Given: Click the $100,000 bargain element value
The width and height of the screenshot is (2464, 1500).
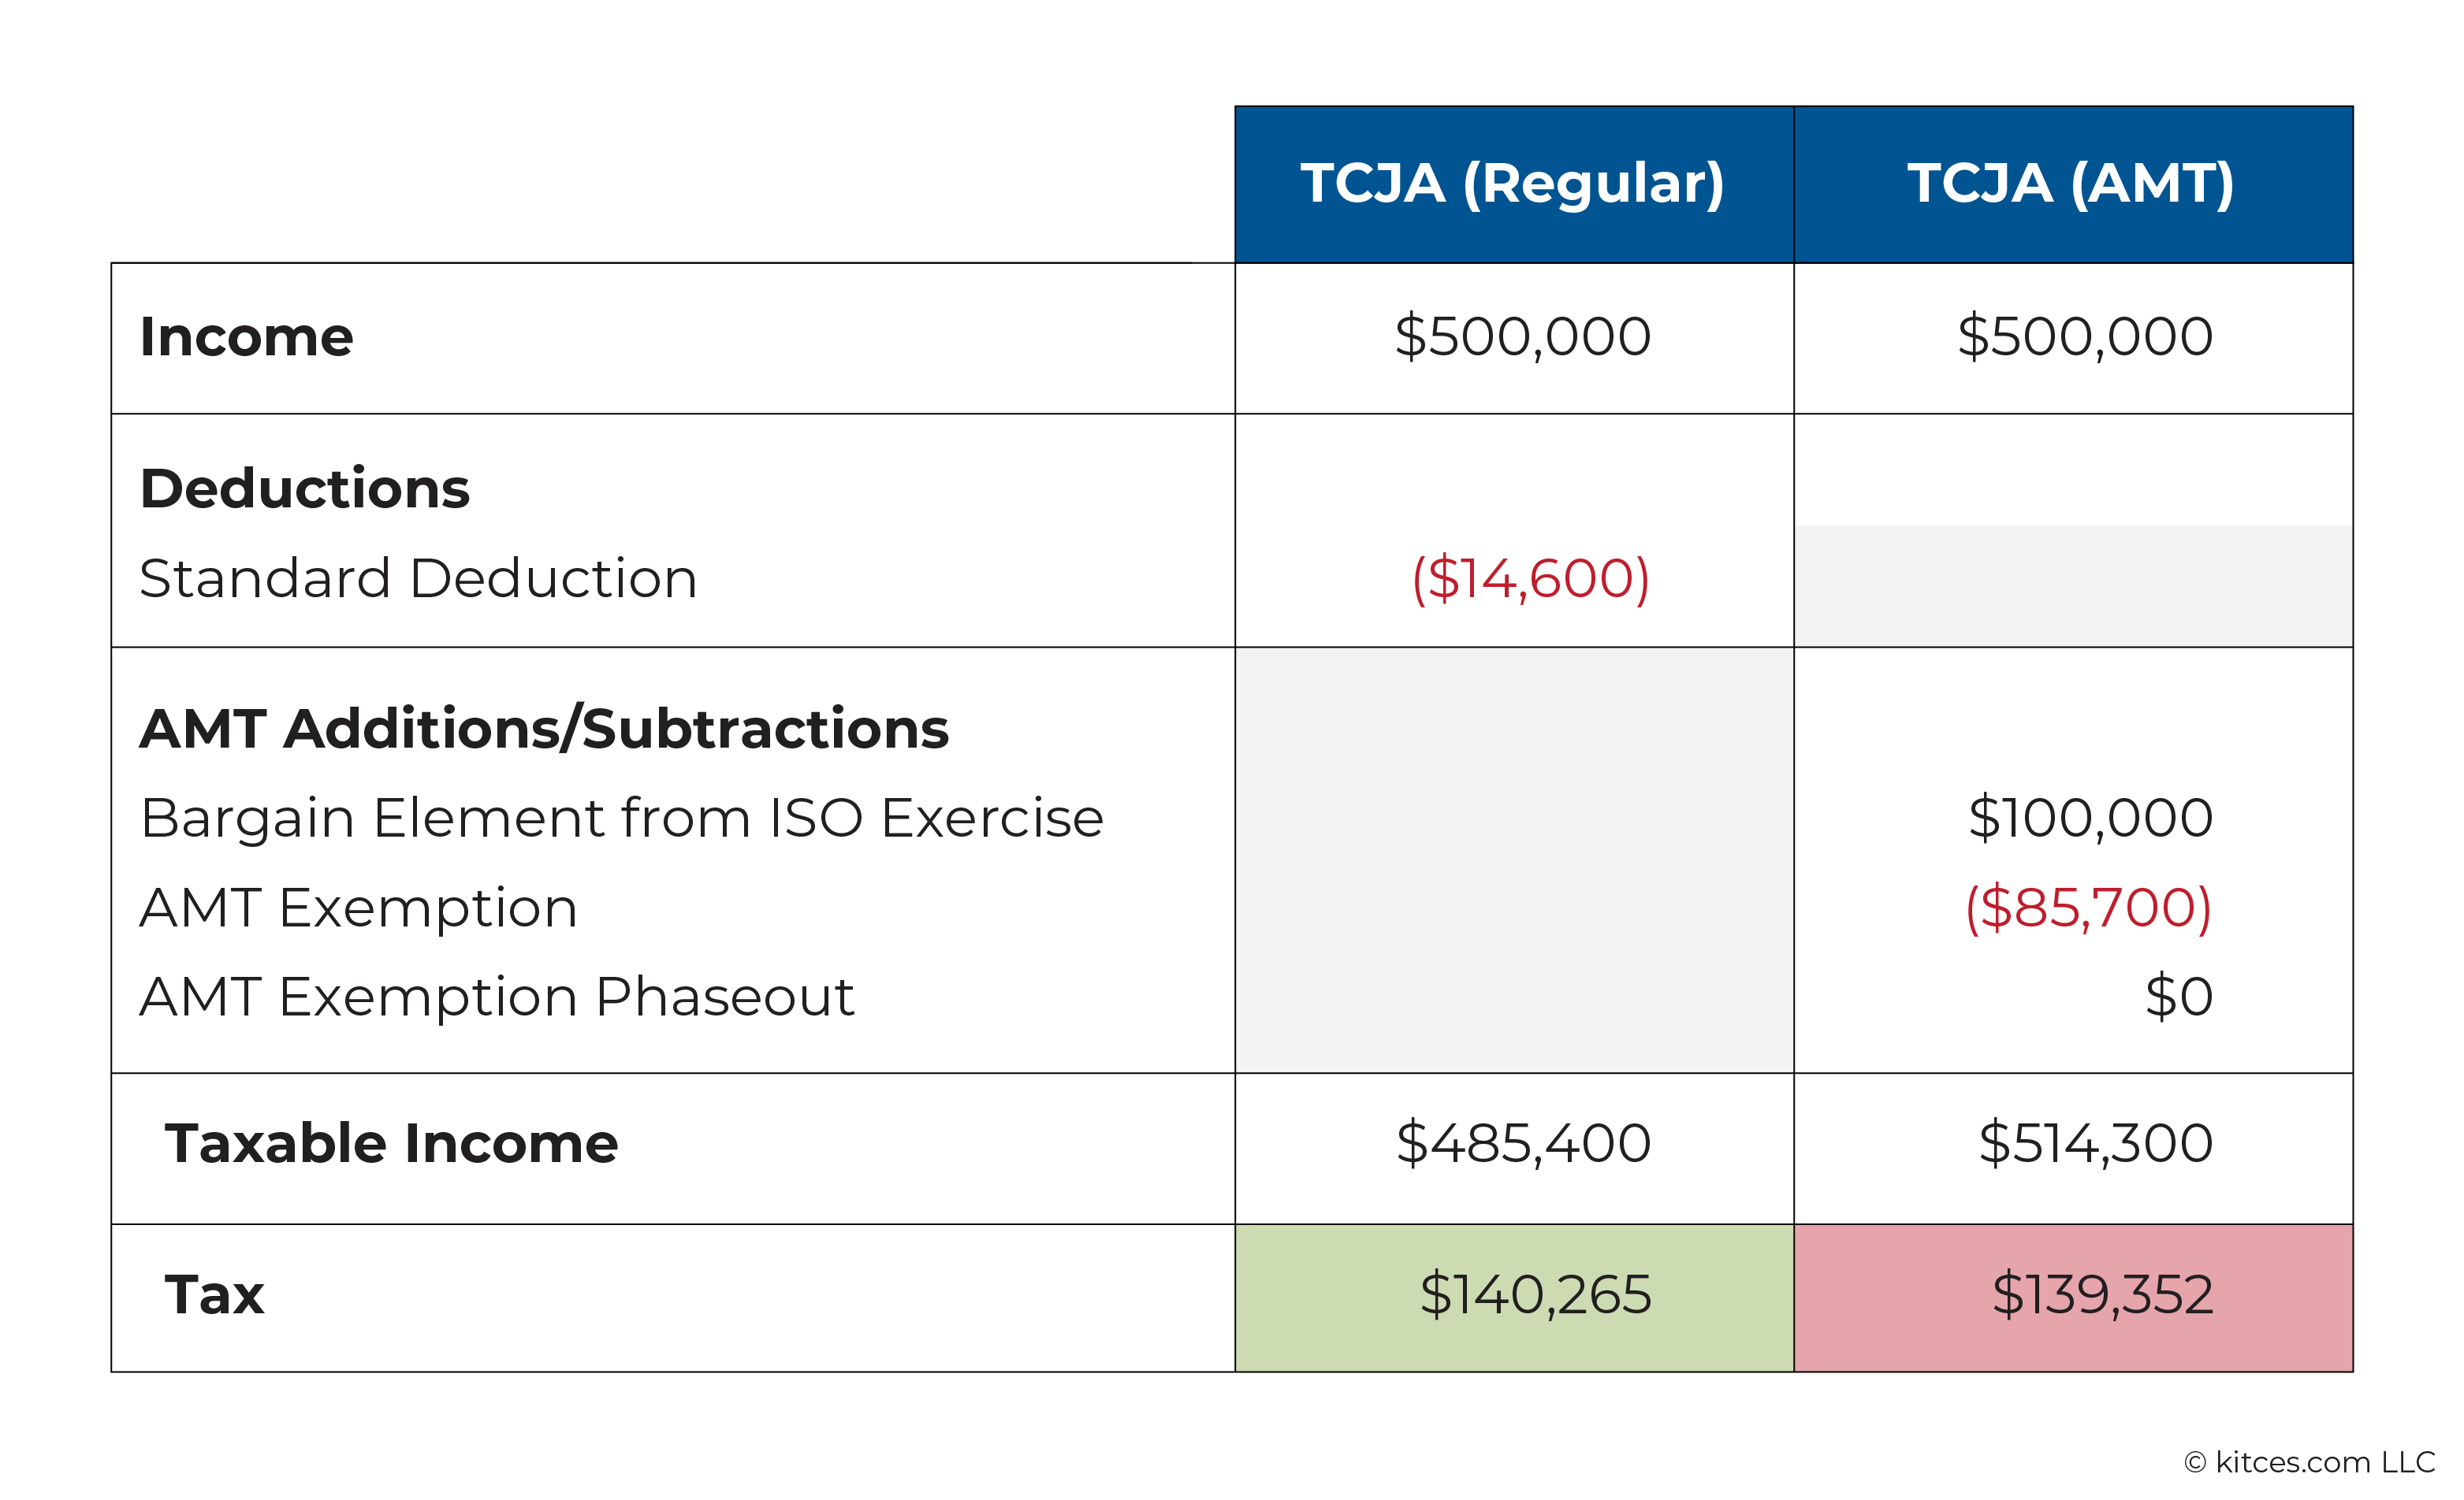Looking at the screenshot, I should point(2090,819).
